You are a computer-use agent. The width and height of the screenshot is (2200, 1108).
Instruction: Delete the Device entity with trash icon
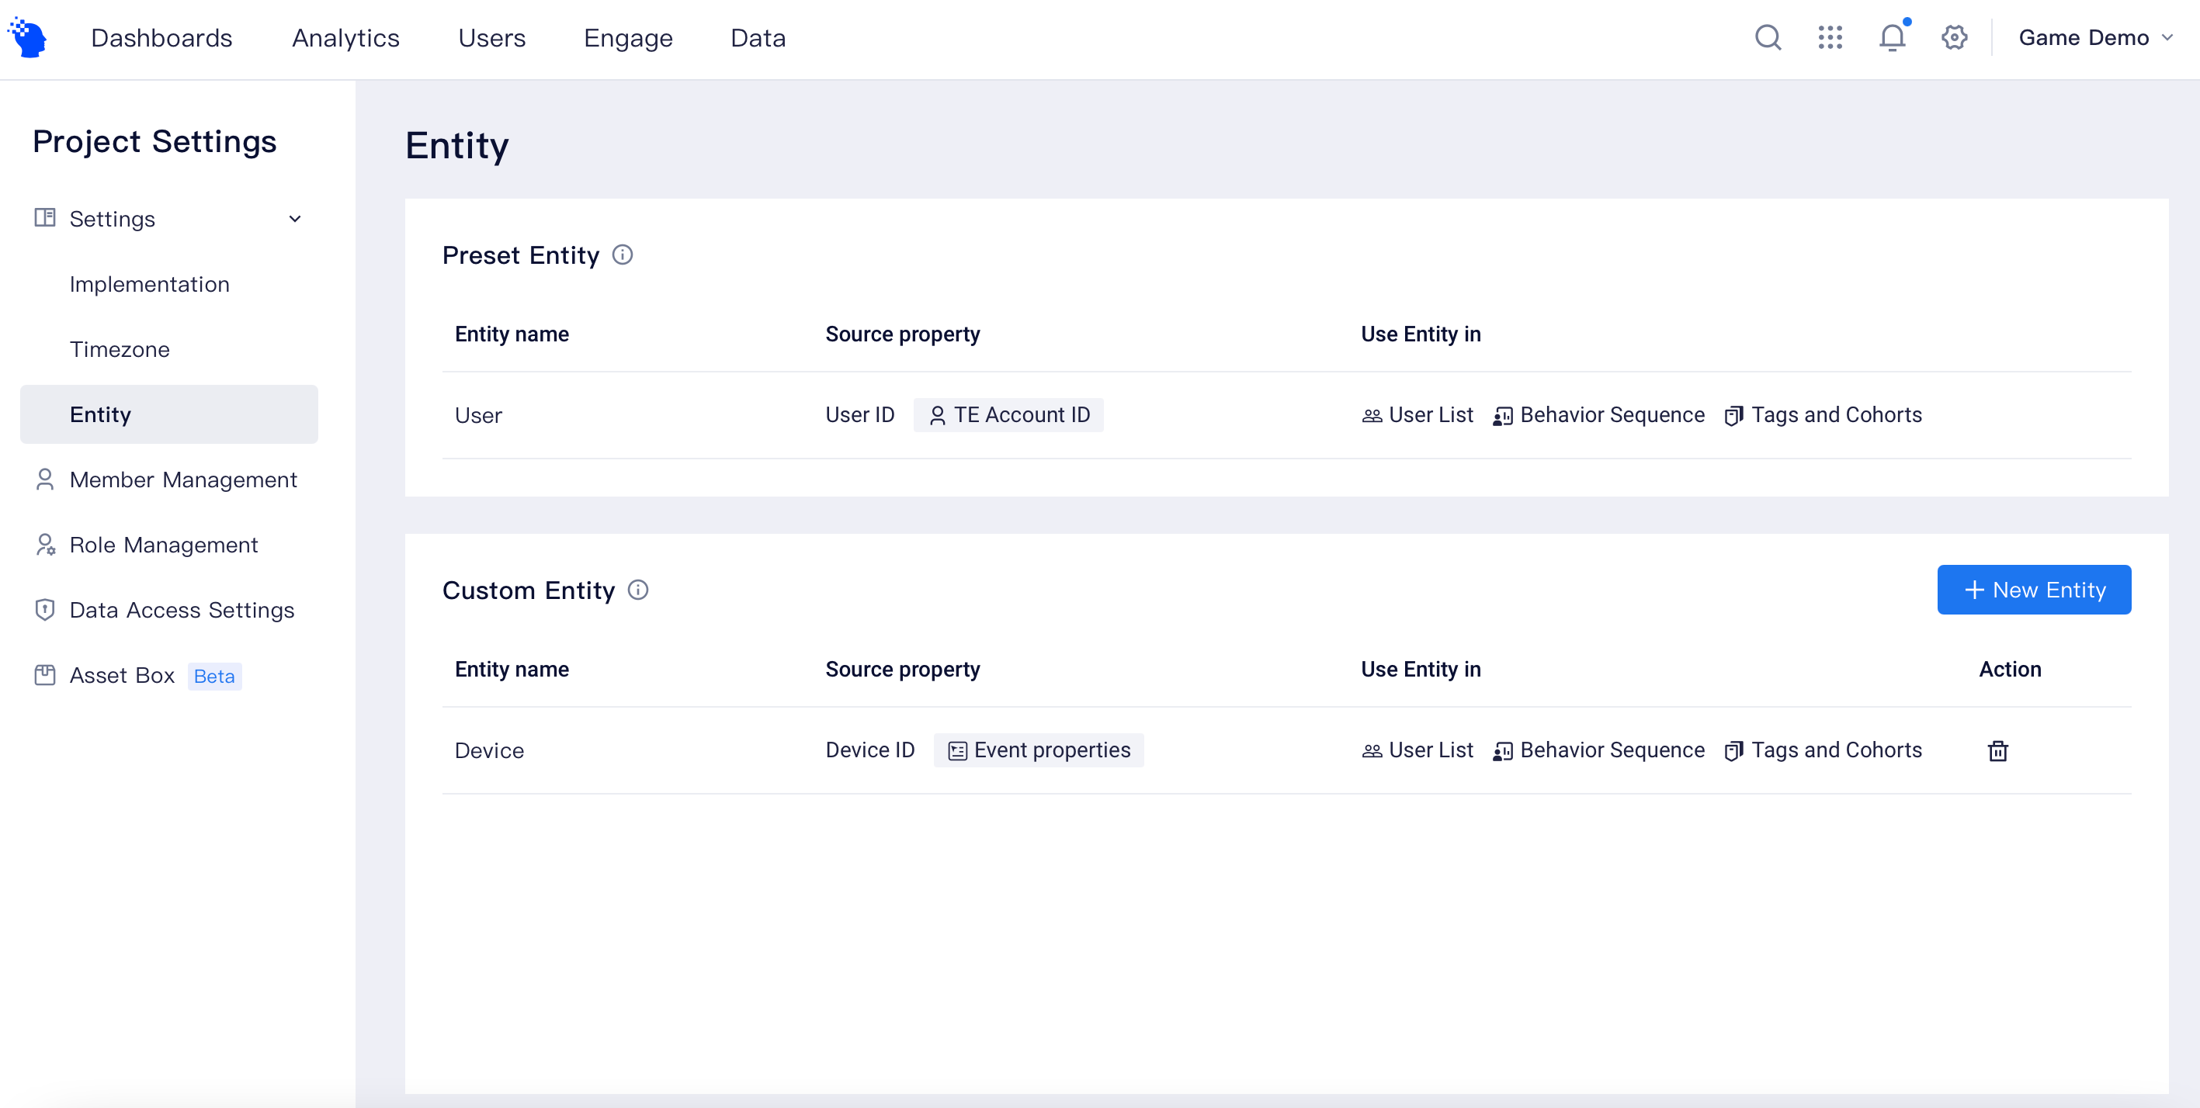coord(1997,750)
